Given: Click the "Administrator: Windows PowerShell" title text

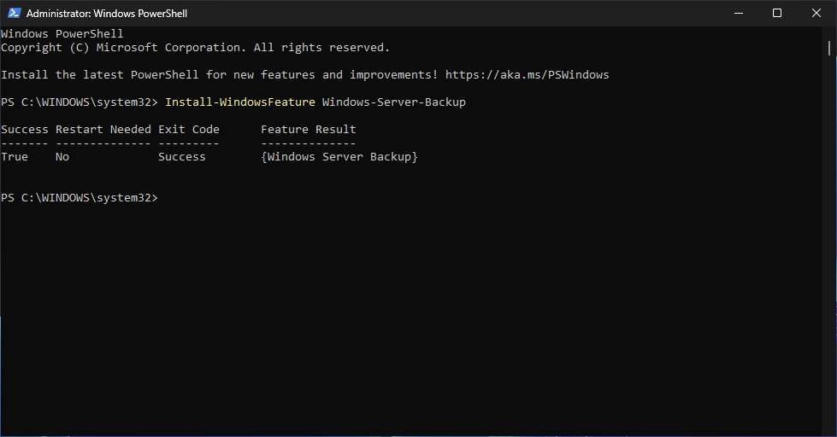Looking at the screenshot, I should (x=107, y=14).
